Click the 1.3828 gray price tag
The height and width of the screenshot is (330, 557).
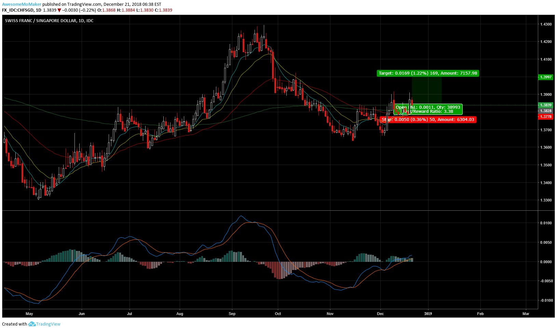coord(546,111)
